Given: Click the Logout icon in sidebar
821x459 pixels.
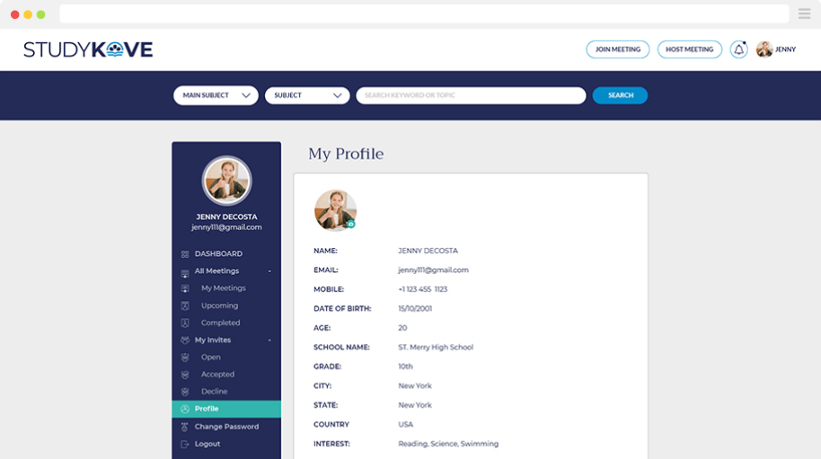Looking at the screenshot, I should coord(185,445).
